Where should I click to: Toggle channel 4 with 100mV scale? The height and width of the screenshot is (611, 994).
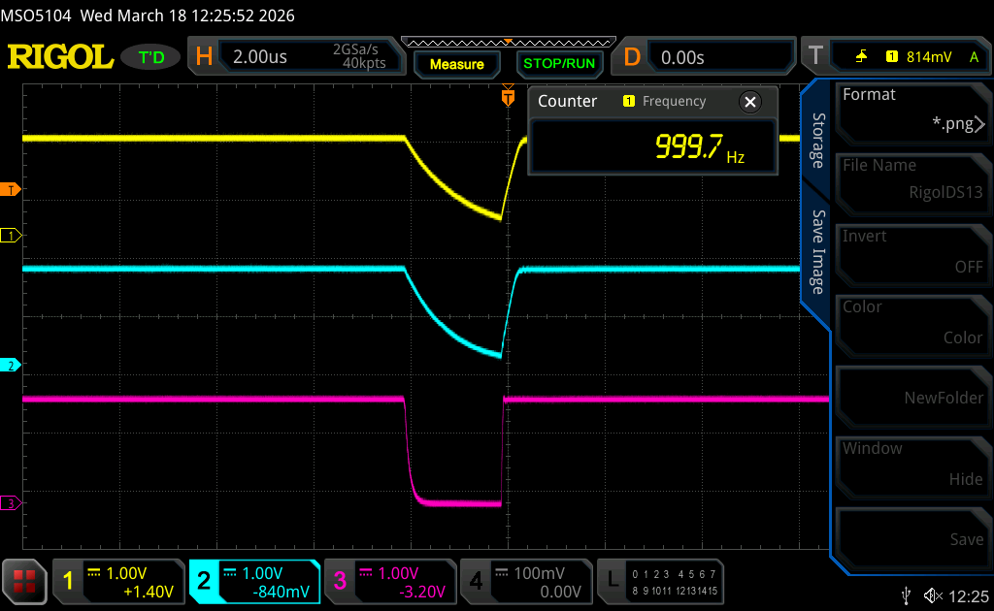pyautogui.click(x=525, y=582)
